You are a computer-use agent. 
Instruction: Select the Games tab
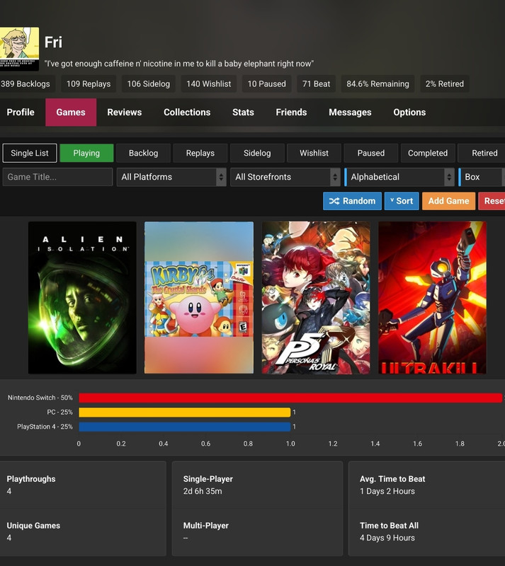pos(71,112)
